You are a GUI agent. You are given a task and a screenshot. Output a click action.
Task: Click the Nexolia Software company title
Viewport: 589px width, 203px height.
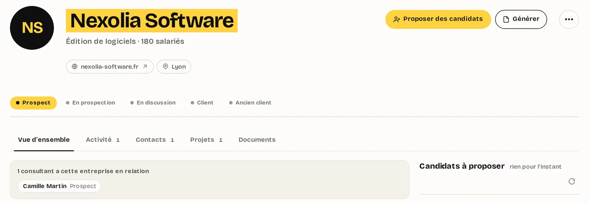pyautogui.click(x=152, y=21)
